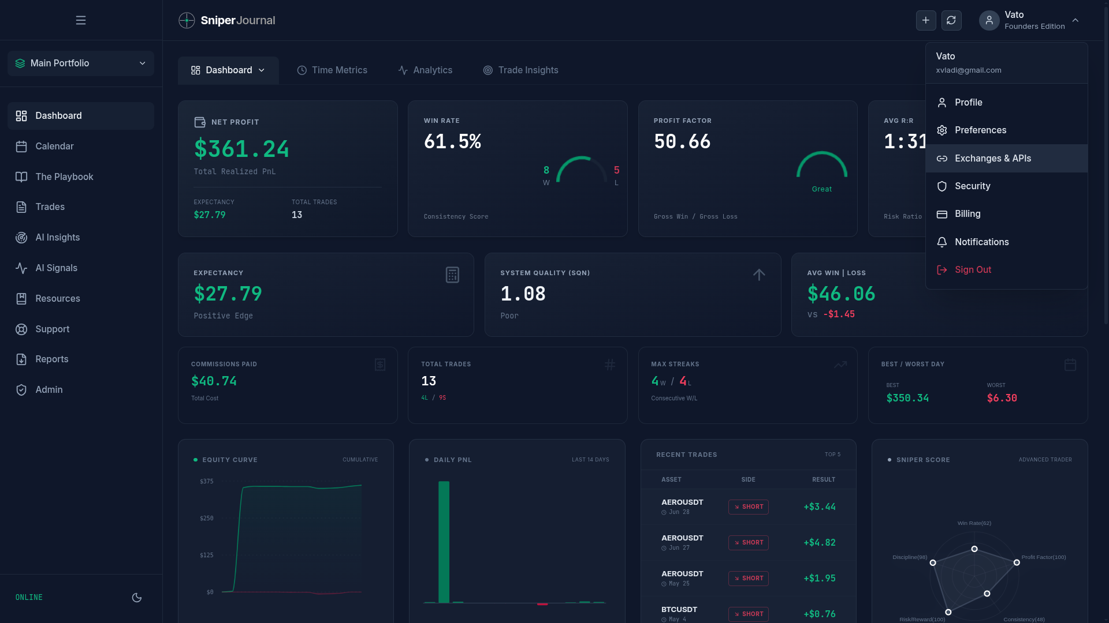Open Security in the account menu

(x=1006, y=186)
